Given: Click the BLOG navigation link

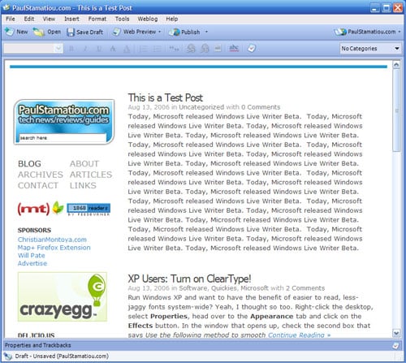Looking at the screenshot, I should 29,164.
